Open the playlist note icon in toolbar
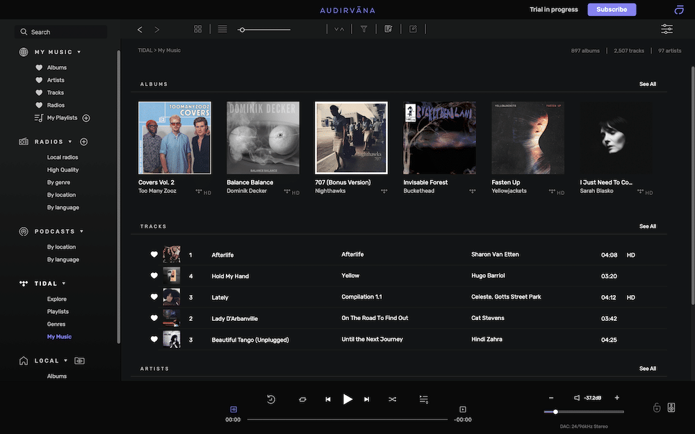The image size is (695, 434). pyautogui.click(x=389, y=28)
